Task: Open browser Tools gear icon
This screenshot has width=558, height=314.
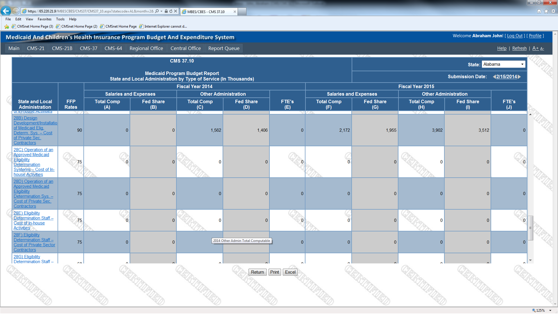Action: (x=553, y=11)
